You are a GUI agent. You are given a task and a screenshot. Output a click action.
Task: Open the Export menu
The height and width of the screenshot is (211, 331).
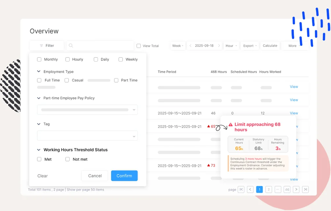pyautogui.click(x=250, y=46)
